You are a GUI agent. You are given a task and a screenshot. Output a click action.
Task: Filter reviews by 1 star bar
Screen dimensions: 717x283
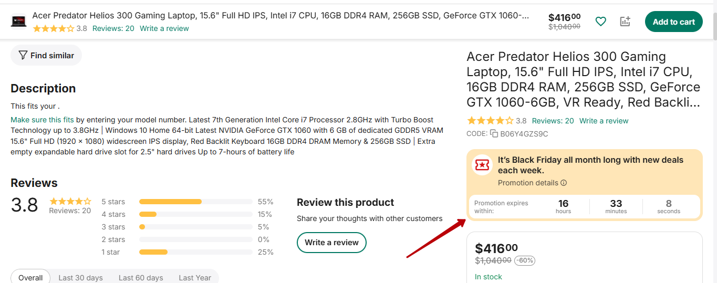tap(195, 252)
